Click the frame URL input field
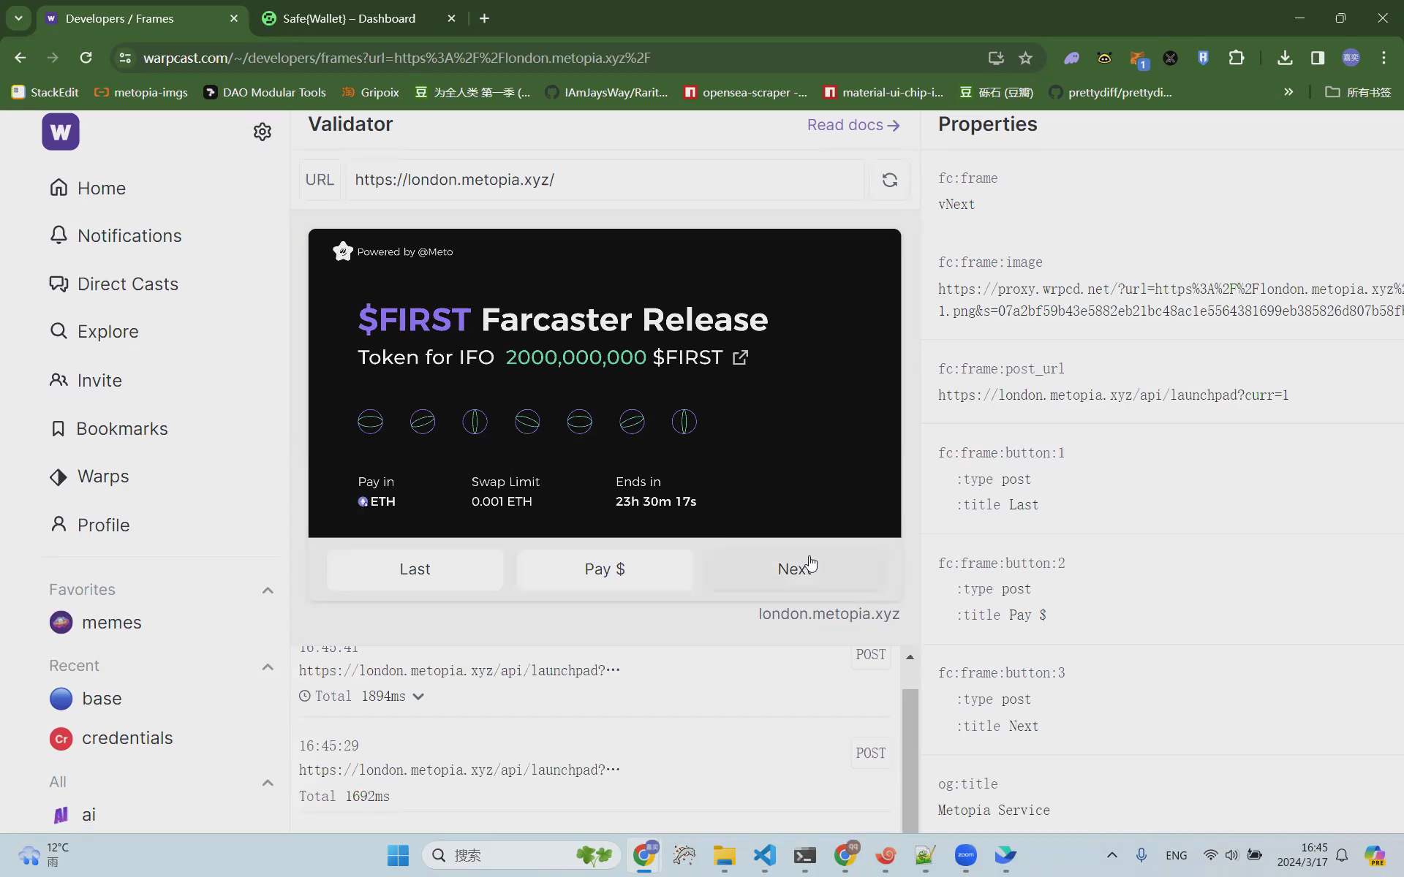This screenshot has height=877, width=1404. coord(604,180)
